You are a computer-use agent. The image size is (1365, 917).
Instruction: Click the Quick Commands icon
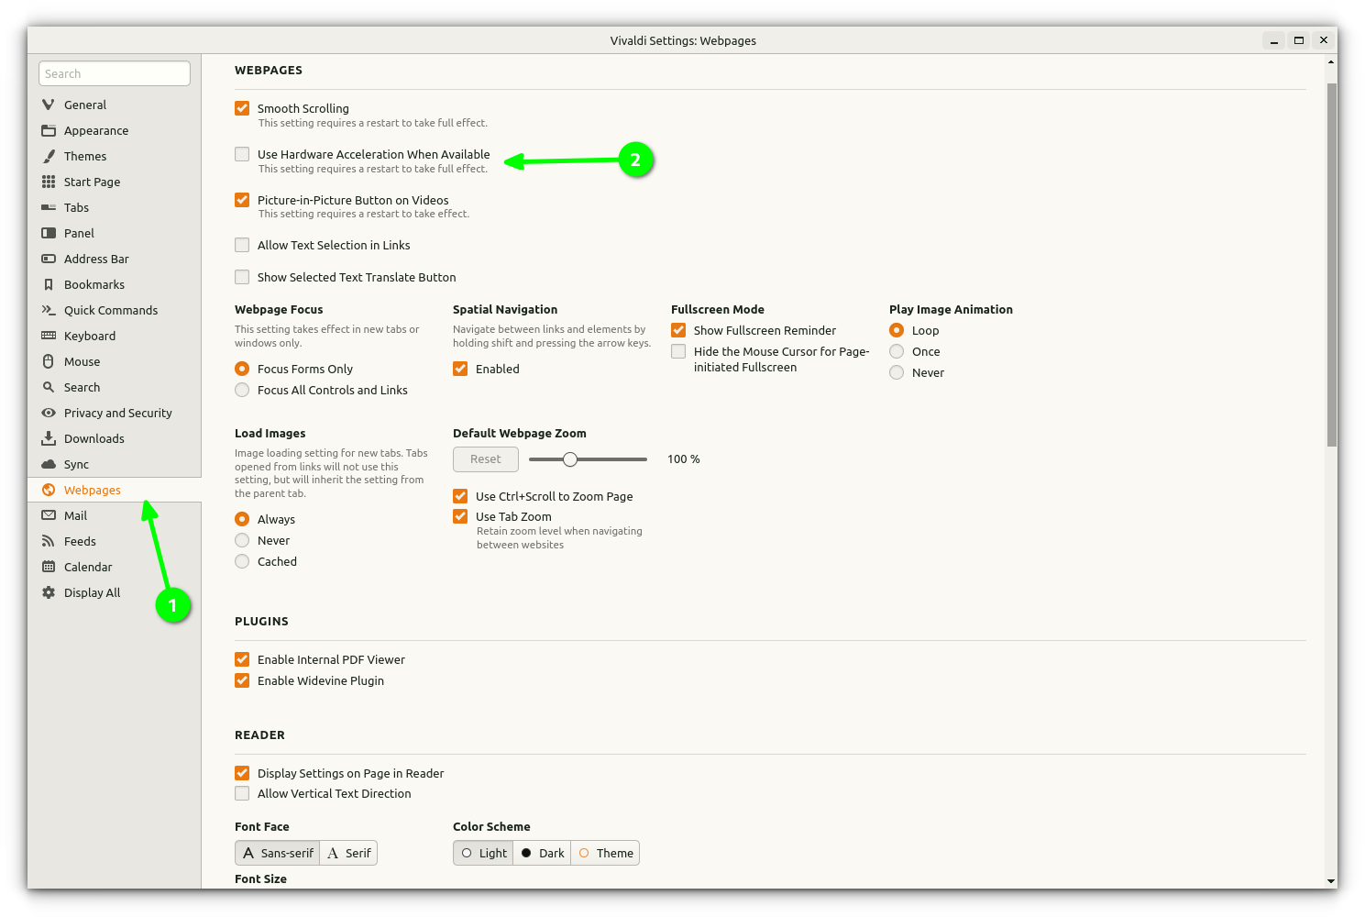(x=49, y=310)
